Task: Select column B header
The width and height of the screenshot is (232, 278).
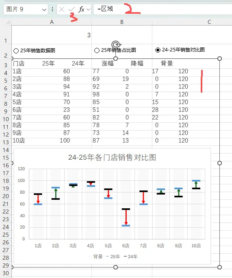Action: point(122,22)
